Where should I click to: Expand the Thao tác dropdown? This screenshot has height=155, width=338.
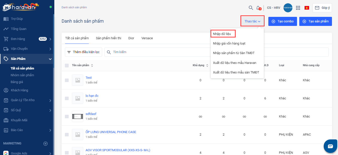click(252, 21)
